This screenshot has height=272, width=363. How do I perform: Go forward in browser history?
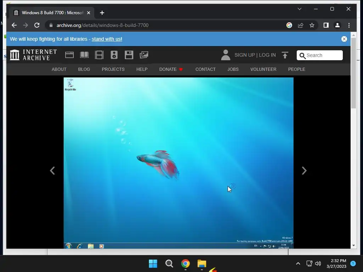pos(26,25)
